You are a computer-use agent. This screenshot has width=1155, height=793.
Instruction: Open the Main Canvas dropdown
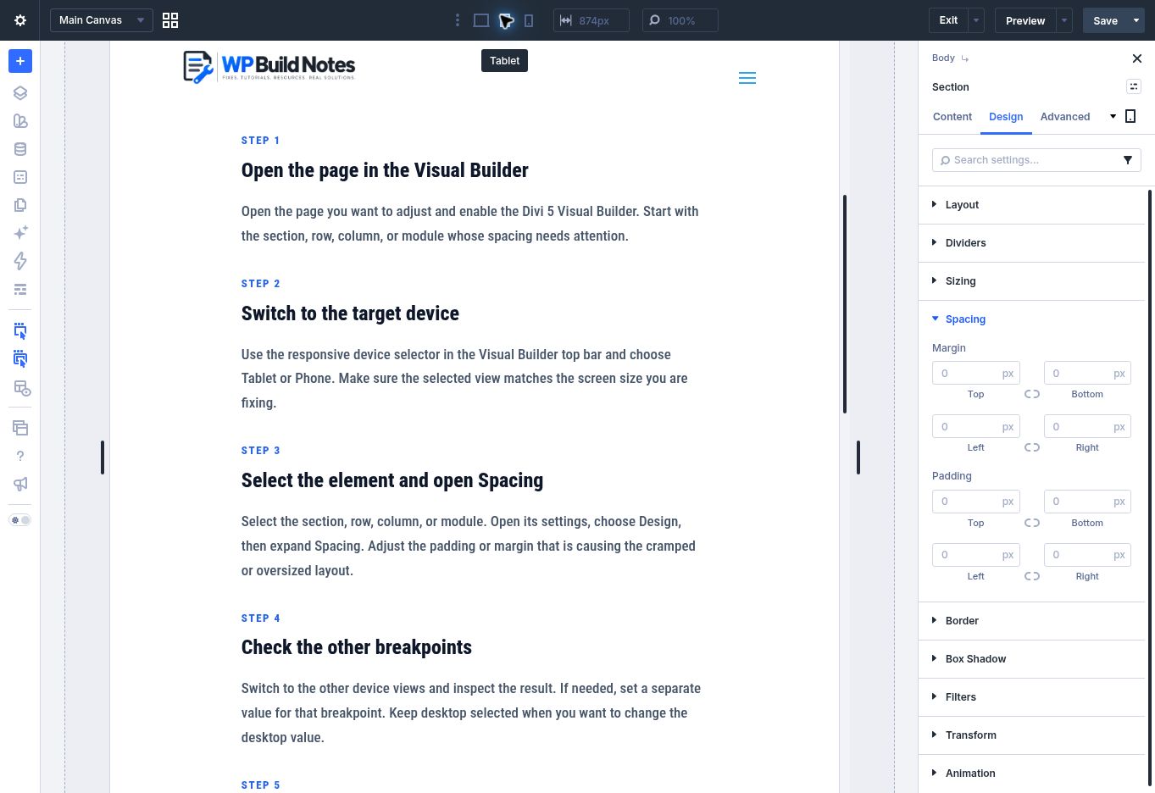(102, 20)
